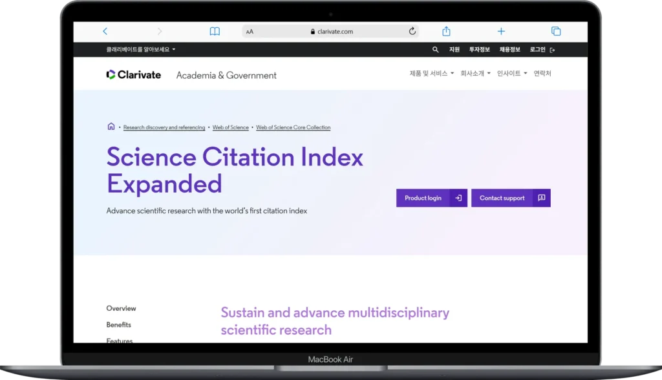Click the Sustain and advance multidisciplinary heading
662x380 pixels.
click(x=335, y=321)
